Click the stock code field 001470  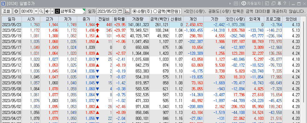[27, 11]
